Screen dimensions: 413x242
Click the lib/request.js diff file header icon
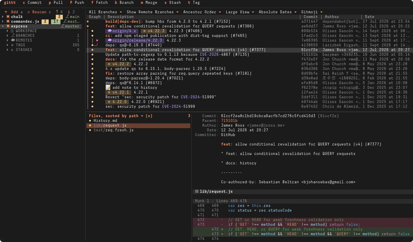point(197,192)
